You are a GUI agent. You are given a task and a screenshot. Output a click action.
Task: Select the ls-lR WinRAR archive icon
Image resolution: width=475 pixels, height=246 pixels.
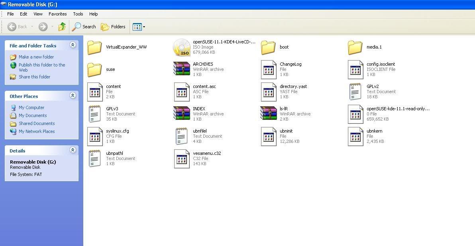click(x=269, y=113)
